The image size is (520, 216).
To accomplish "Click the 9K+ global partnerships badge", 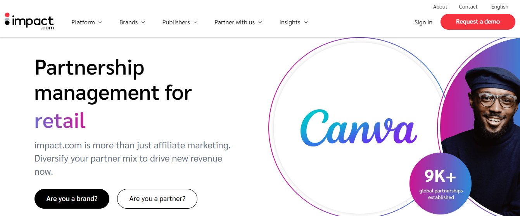I will [x=441, y=184].
